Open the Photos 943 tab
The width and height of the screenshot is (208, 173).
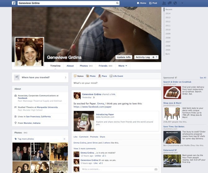click(86, 66)
